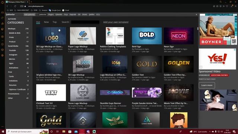Image resolution: width=238 pixels, height=134 pixels.
Task: Open the Movie Text Effect thumbnail
Action: tap(178, 93)
